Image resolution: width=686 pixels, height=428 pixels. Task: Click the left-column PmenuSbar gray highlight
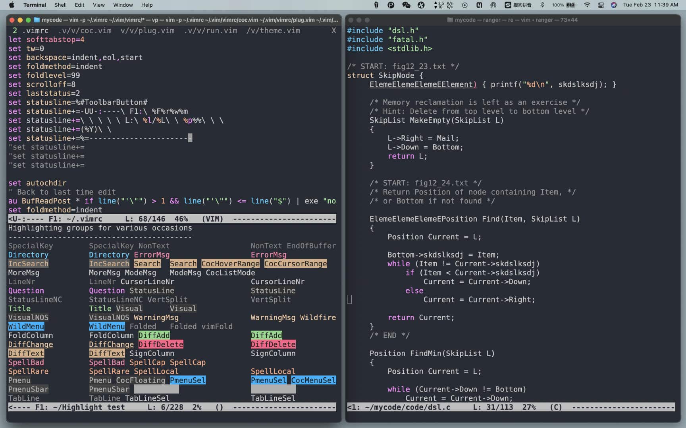pyautogui.click(x=29, y=389)
